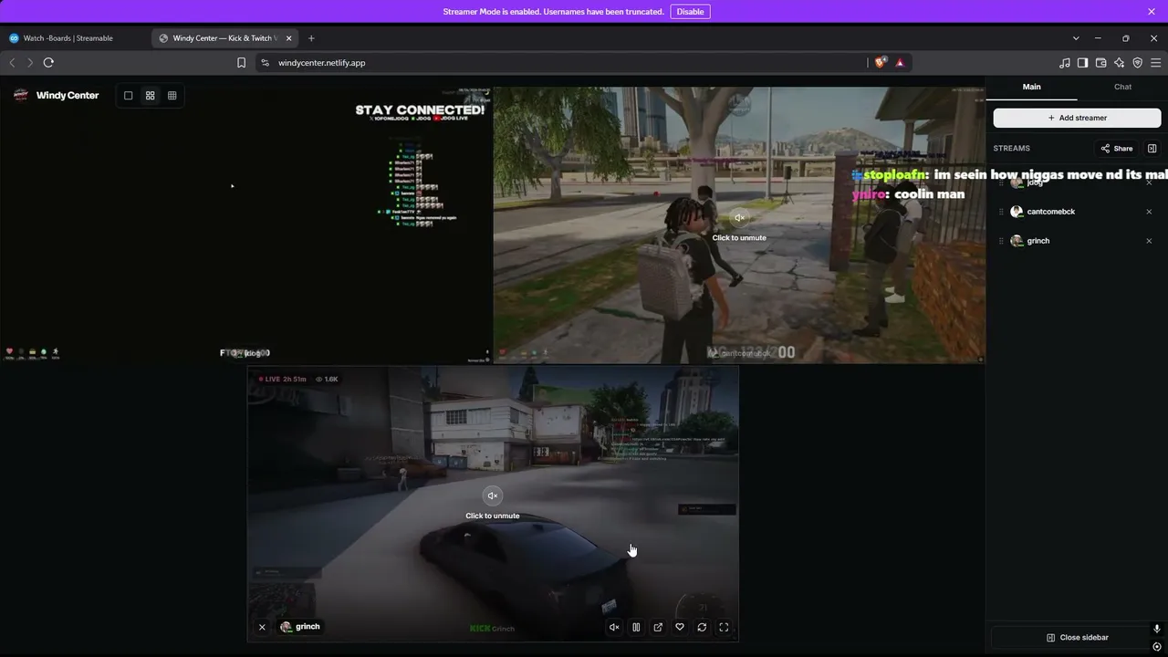Share the current streams setup

[x=1117, y=149]
